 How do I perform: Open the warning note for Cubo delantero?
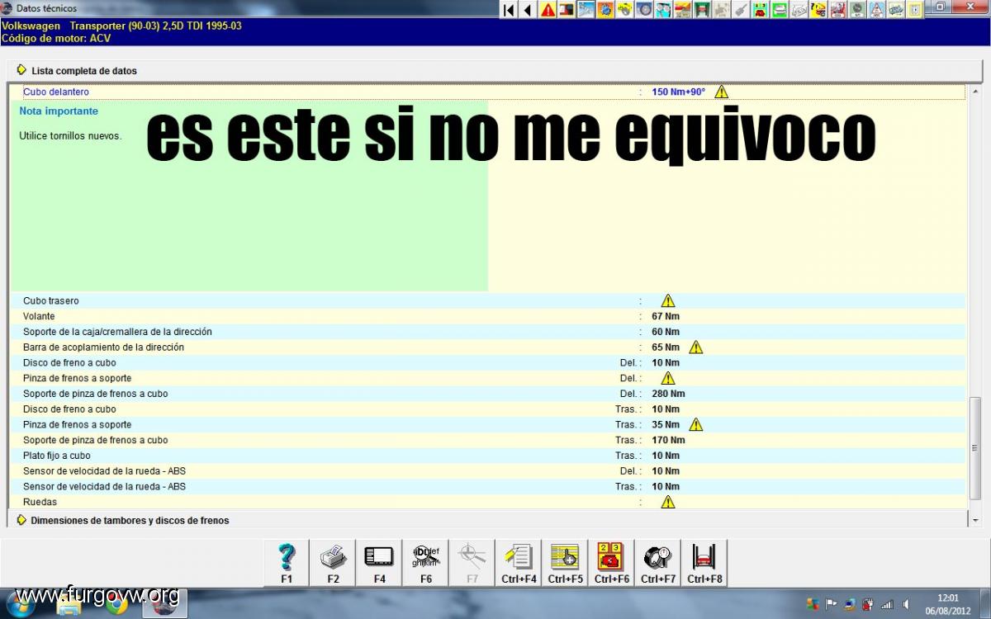[x=721, y=92]
